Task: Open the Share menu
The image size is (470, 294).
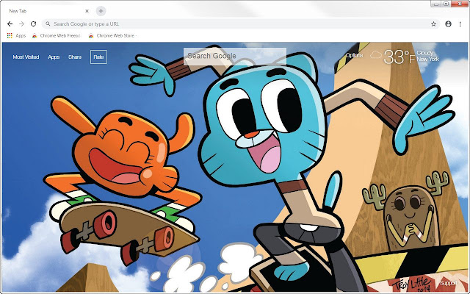Action: tap(75, 57)
